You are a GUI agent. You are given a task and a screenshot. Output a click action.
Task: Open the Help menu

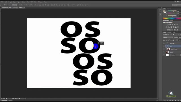[45, 2]
